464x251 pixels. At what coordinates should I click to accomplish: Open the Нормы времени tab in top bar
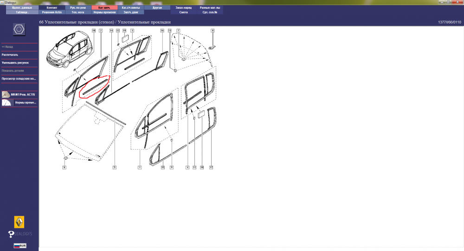tap(104, 13)
